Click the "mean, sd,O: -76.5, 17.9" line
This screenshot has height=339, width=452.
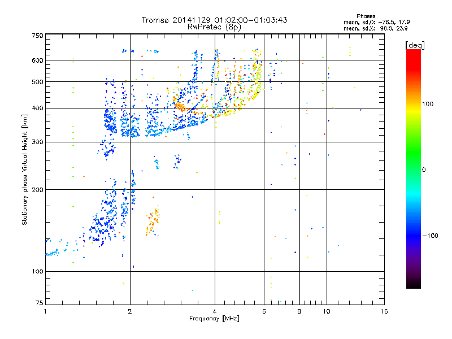point(376,22)
